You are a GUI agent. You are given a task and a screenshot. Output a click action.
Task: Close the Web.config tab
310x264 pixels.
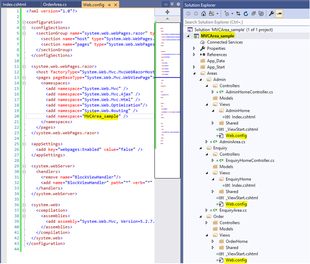click(116, 5)
